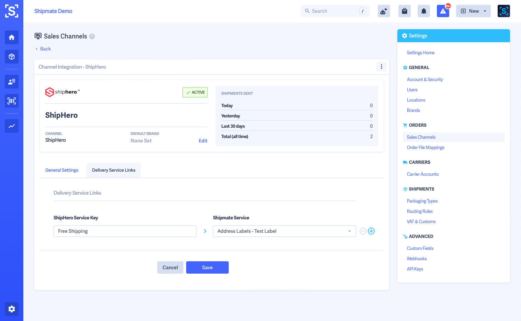Click the 'Last 30 days' shipments row
Image resolution: width=521 pixels, height=321 pixels.
point(297,126)
